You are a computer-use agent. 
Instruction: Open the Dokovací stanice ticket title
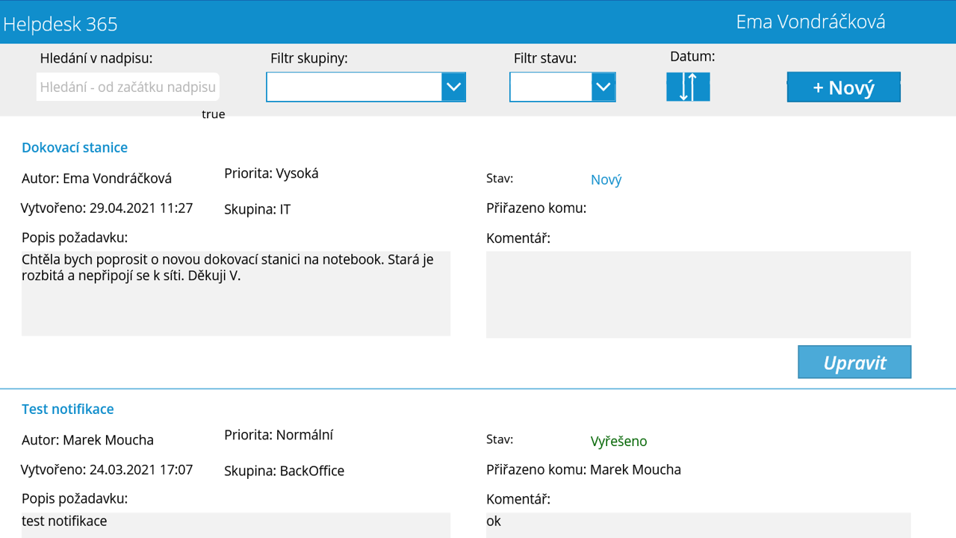coord(74,147)
